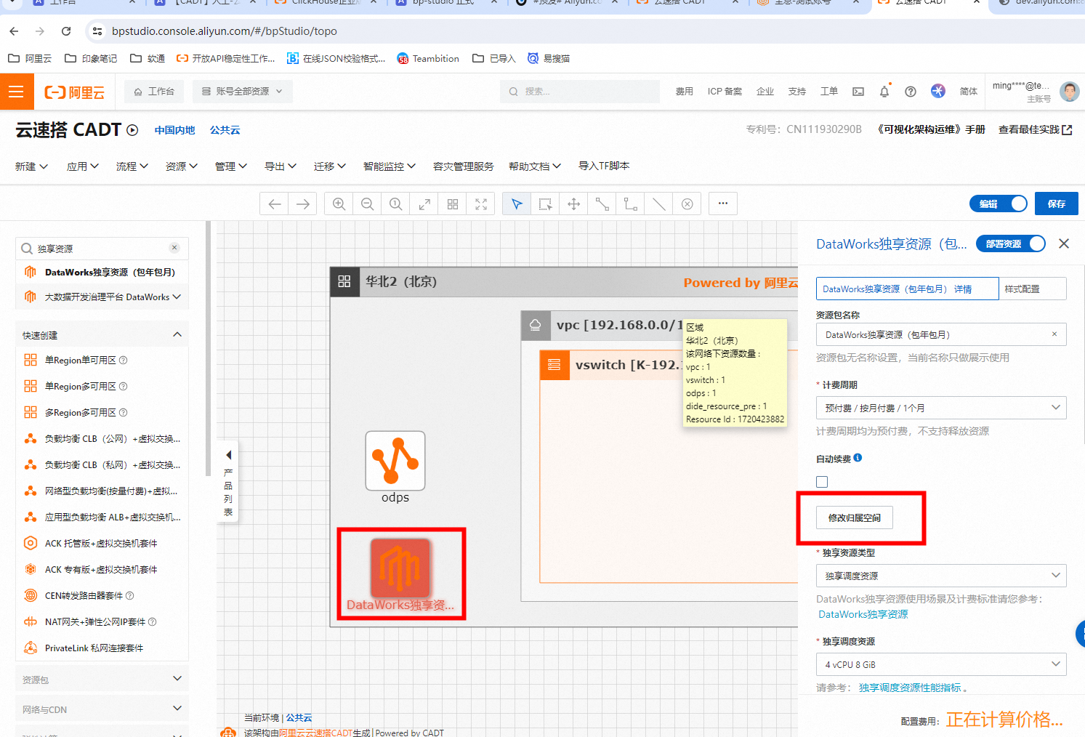Zoom out of the canvas
This screenshot has height=737, width=1085.
click(367, 204)
